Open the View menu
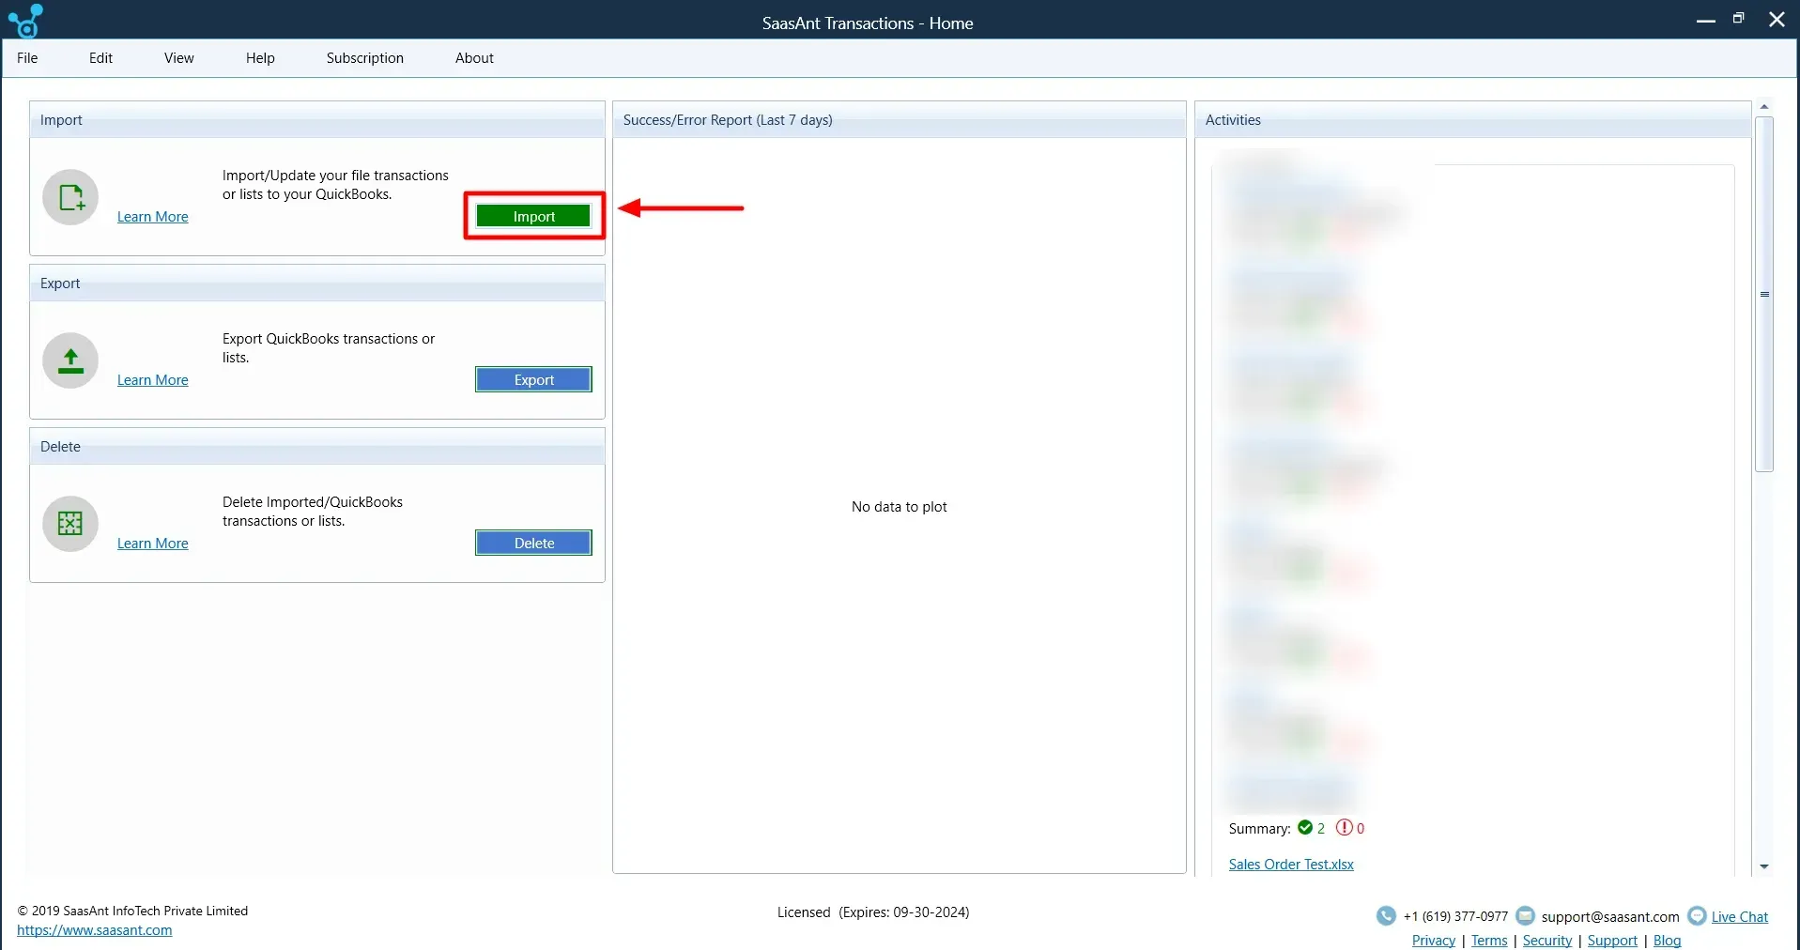The width and height of the screenshot is (1800, 950). click(179, 58)
